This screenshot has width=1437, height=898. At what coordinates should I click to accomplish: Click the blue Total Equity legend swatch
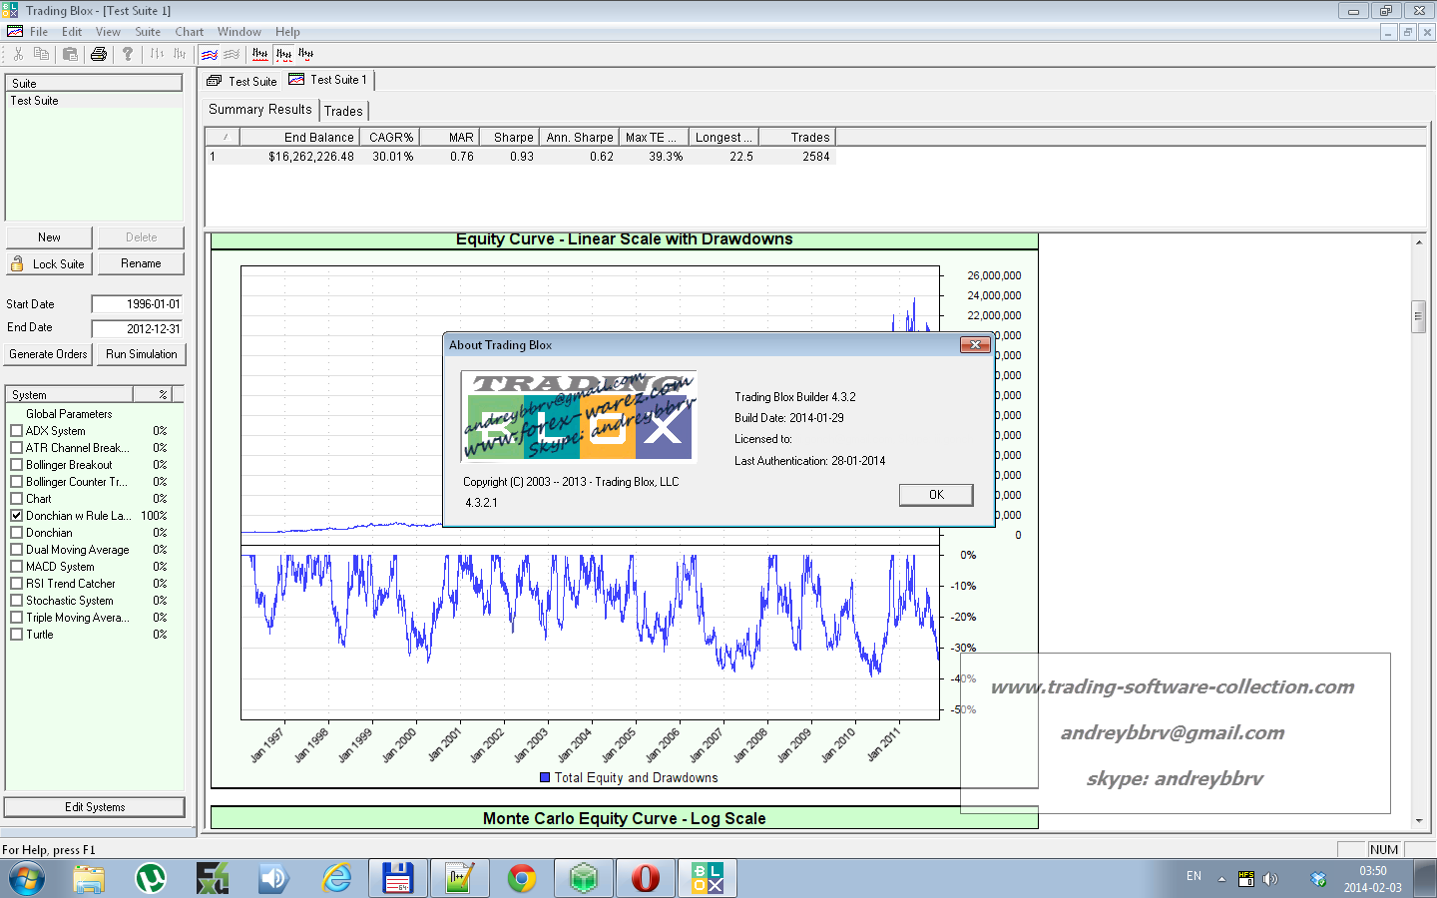pos(545,777)
